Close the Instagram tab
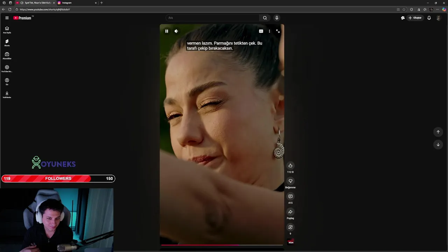448x252 pixels. click(96, 3)
